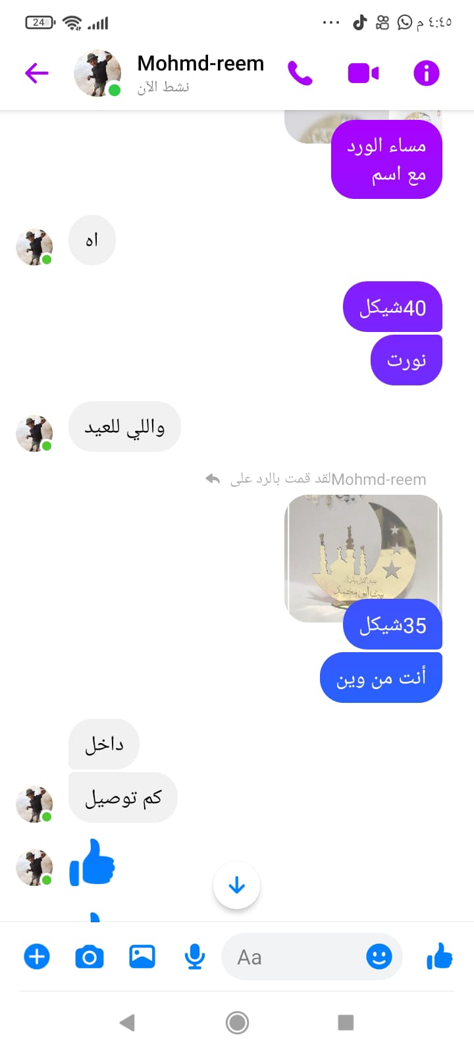Select the كم توصيل message bubble
This screenshot has width=474, height=1054.
click(x=123, y=798)
